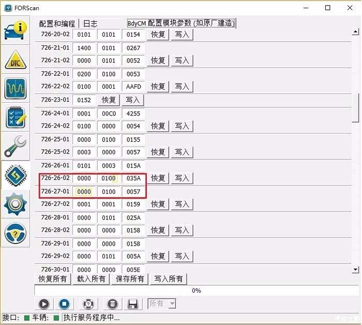Click field AAFD in row 726-22-02
Image resolution: width=362 pixels, height=325 pixels.
[133, 87]
